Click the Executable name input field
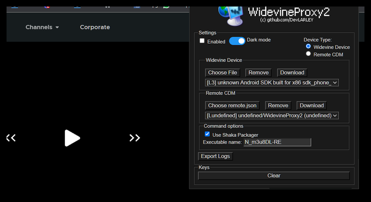Viewport: 371px width, 202px height. tap(277, 142)
